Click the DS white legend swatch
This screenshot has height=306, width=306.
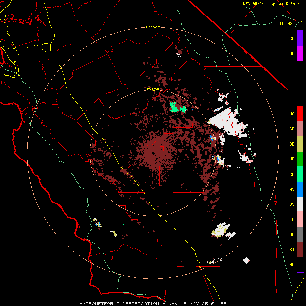(300, 204)
